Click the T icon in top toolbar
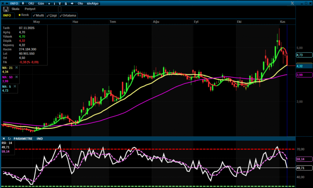Screen dimensions: 313x188 click(60, 3)
